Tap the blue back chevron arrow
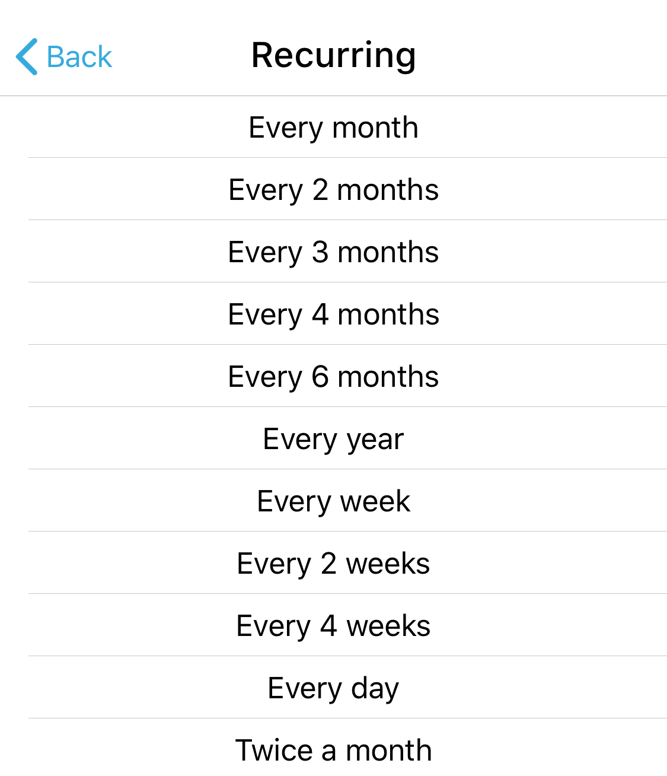The width and height of the screenshot is (667, 776). pyautogui.click(x=27, y=57)
